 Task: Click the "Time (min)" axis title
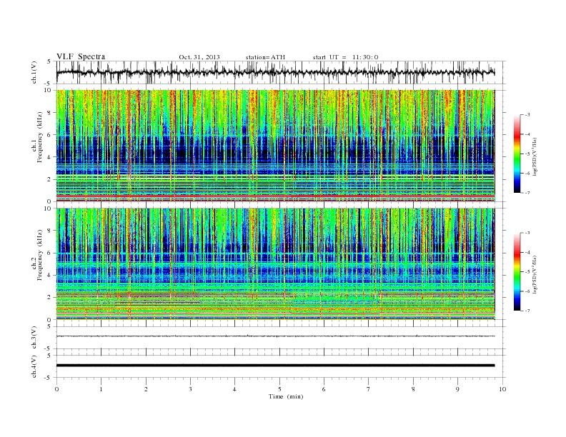286,396
